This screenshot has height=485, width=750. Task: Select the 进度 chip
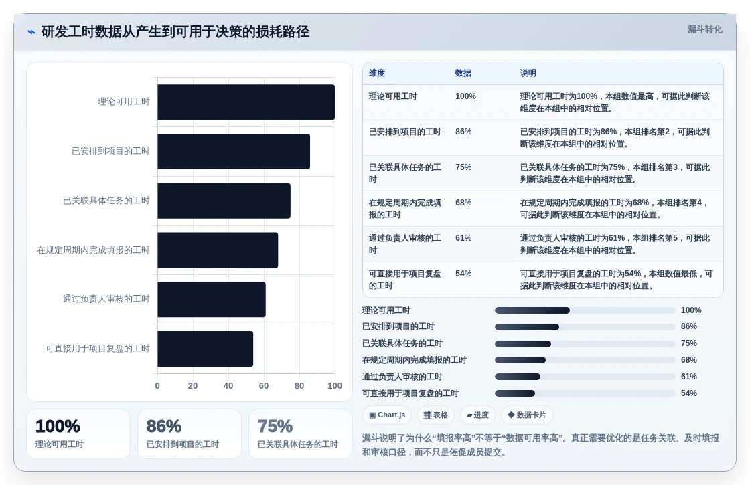(477, 415)
